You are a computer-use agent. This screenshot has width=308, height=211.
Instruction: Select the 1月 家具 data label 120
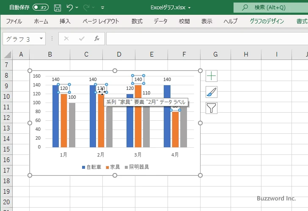[64, 88]
